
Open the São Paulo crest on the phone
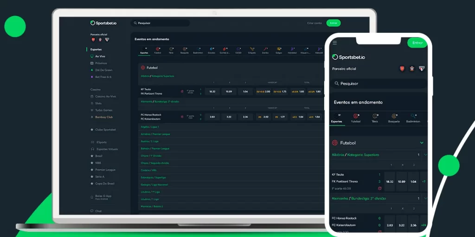pyautogui.click(x=421, y=69)
